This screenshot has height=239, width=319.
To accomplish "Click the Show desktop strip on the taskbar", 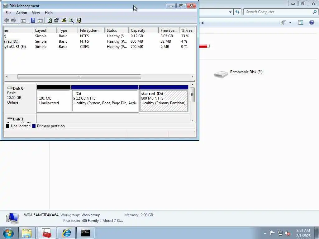I will coord(317,233).
